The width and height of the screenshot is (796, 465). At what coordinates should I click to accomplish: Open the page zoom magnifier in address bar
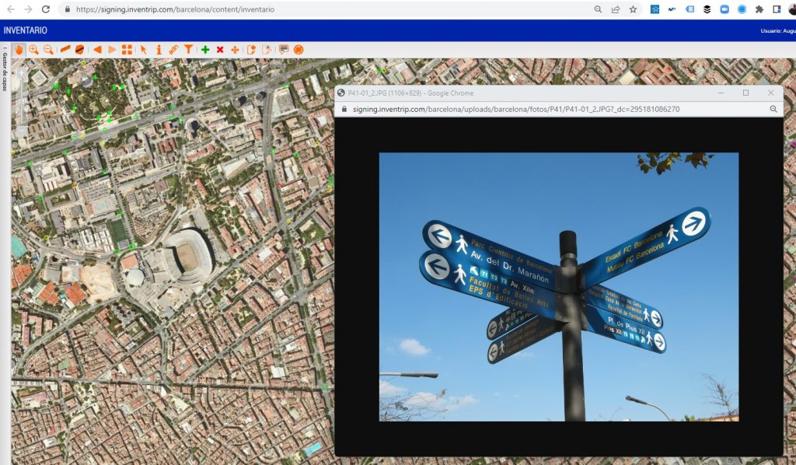(x=598, y=9)
